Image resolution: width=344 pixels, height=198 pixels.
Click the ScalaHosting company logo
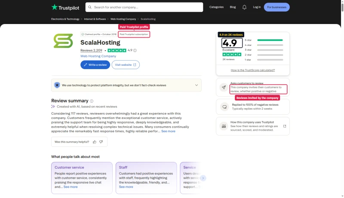tap(63, 41)
